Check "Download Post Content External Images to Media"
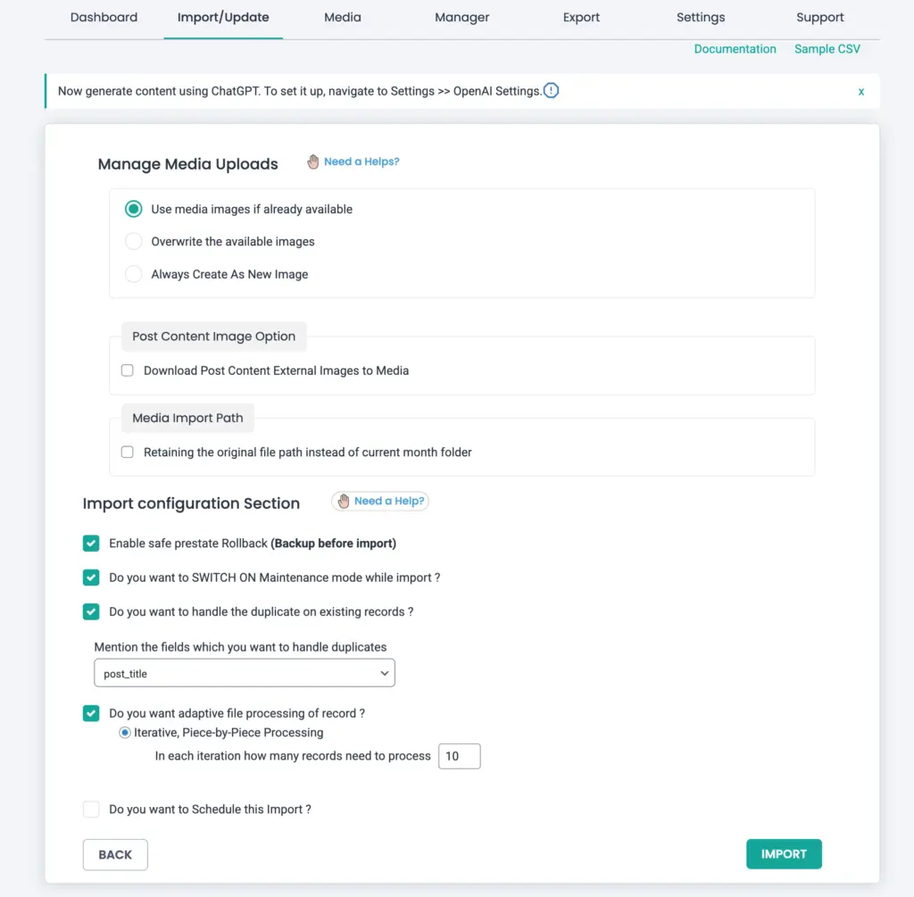The width and height of the screenshot is (914, 897). point(127,370)
